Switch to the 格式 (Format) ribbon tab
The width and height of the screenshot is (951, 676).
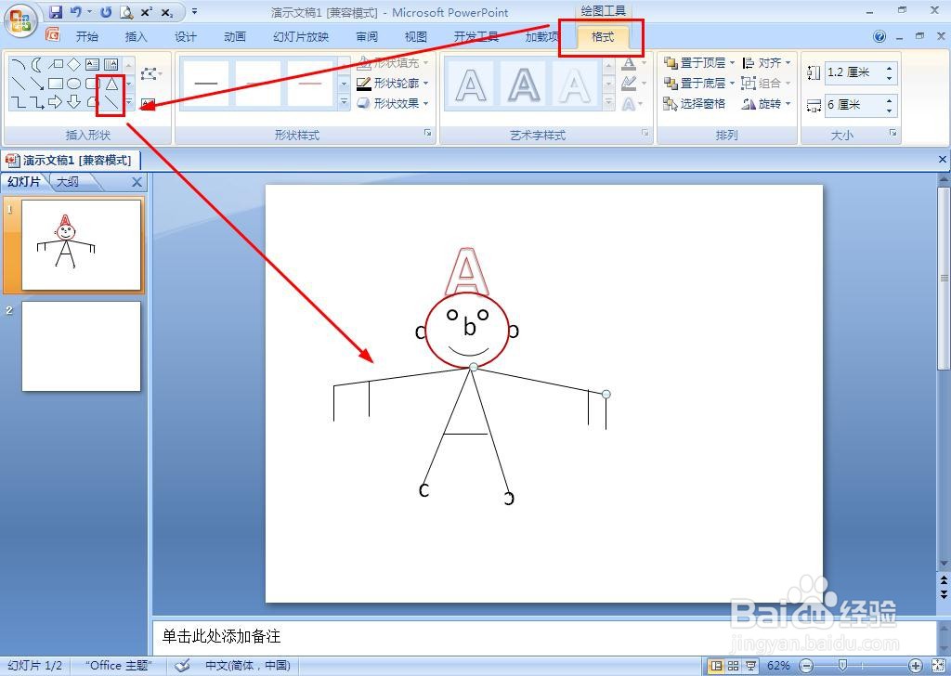tap(602, 37)
